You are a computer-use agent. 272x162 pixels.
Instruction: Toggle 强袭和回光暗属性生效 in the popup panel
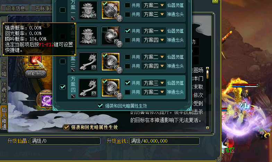pos(100,105)
